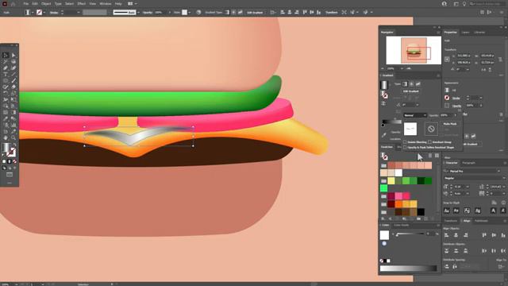Click Opacity link in control bar
This screenshot has height=286, width=508.
click(148, 13)
